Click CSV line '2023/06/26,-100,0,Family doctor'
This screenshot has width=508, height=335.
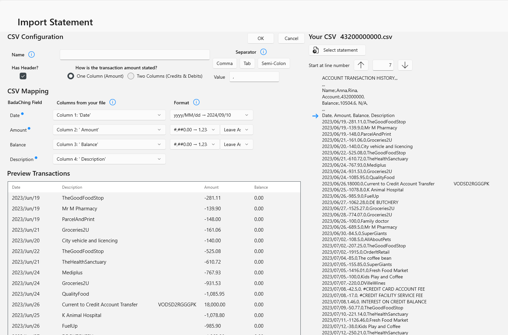point(355,221)
